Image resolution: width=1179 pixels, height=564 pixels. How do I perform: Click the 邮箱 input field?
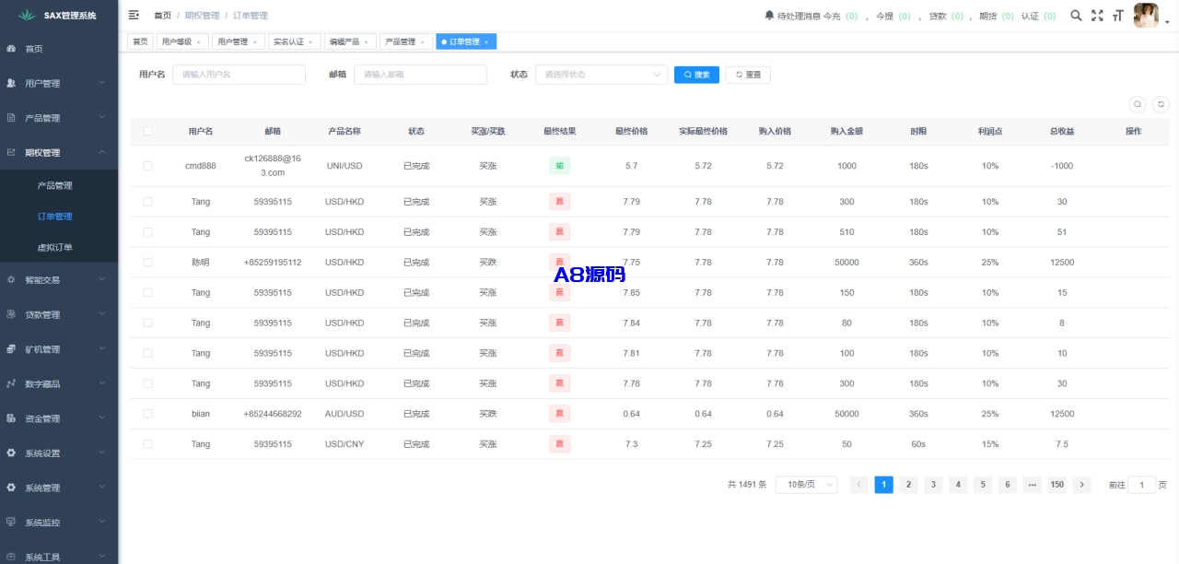(x=420, y=75)
